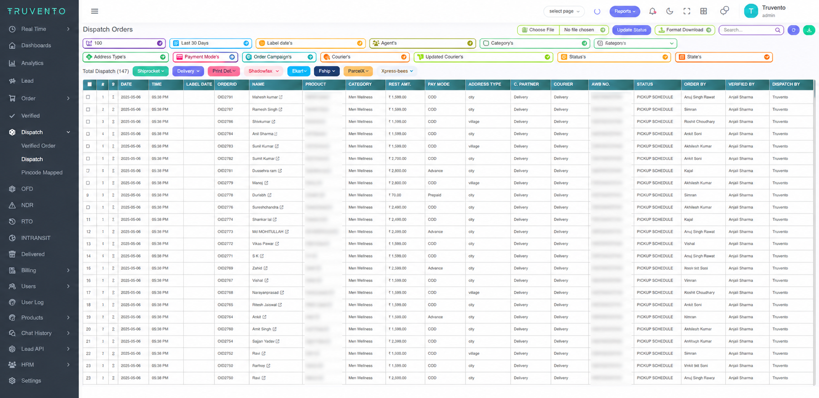
Task: Check the row for order OID2787
Action: click(88, 110)
